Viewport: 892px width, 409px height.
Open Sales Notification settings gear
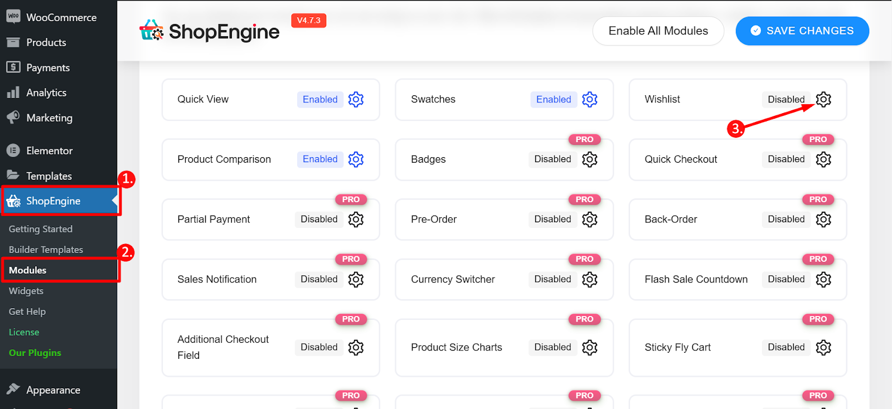(x=356, y=279)
